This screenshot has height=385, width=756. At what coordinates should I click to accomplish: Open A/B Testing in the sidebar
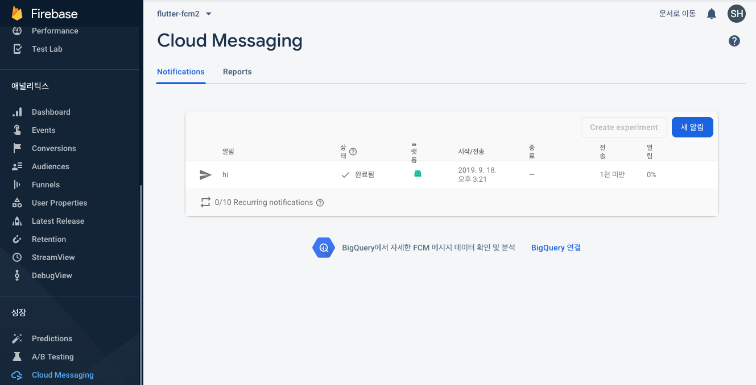click(53, 357)
